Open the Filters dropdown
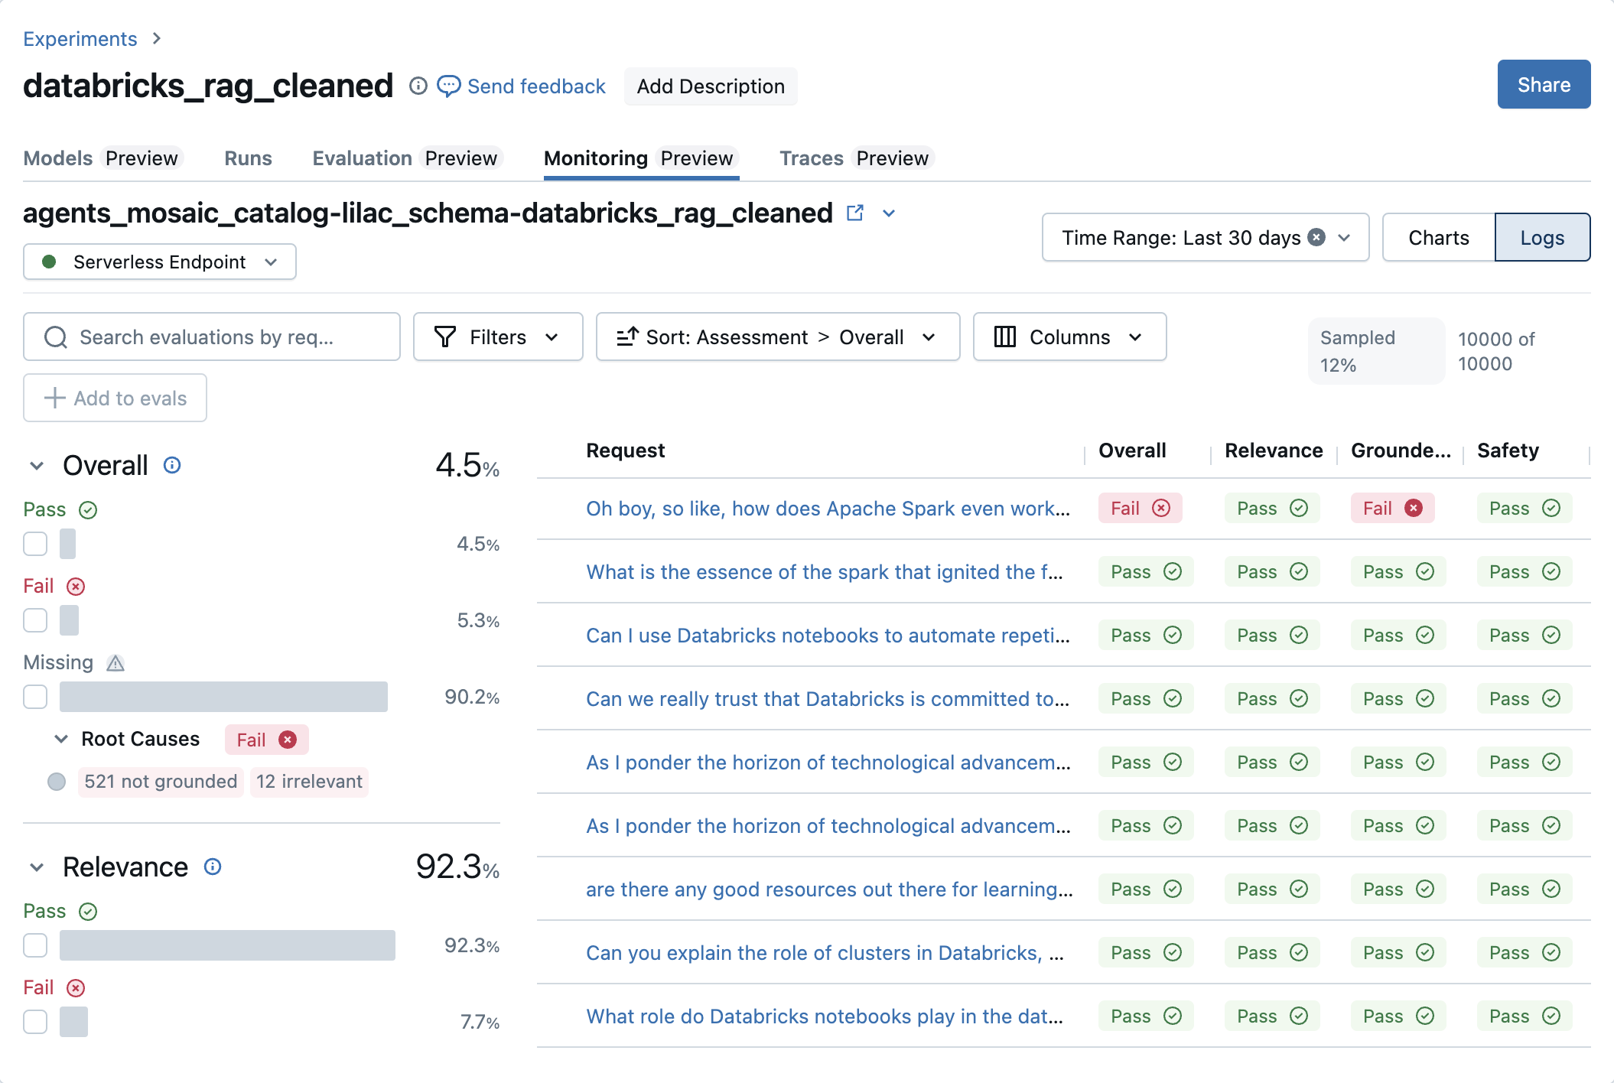The width and height of the screenshot is (1614, 1083). click(498, 337)
